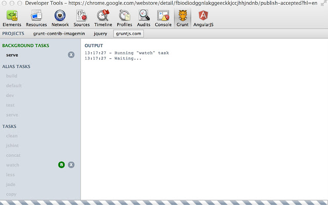Select the Grunt boar icon panel
This screenshot has width=328, height=205.
click(182, 18)
